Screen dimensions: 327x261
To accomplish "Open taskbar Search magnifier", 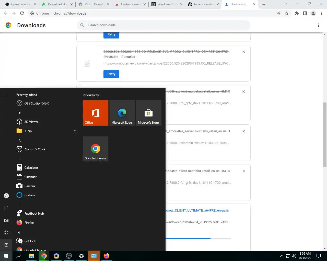I will (x=18, y=256).
